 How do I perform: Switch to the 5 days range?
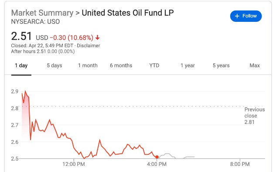click(54, 65)
